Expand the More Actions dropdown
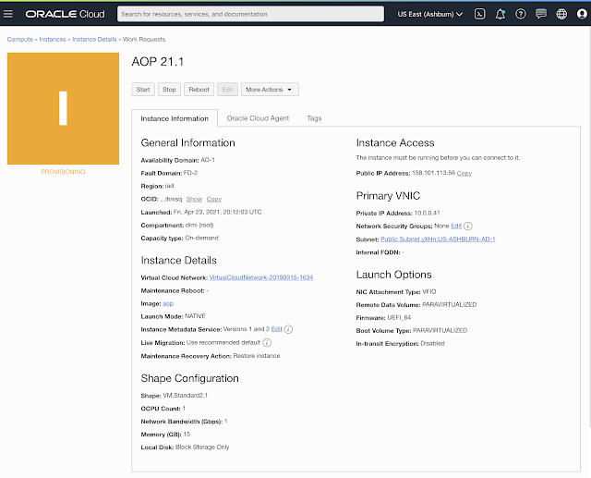Viewport: 591px width, 478px height. coord(270,90)
